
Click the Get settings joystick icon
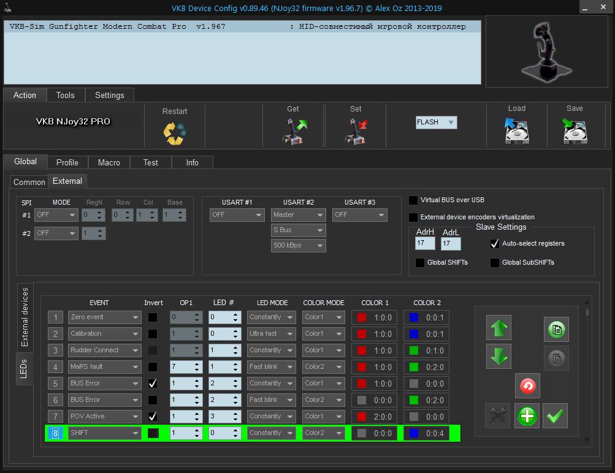coord(294,132)
